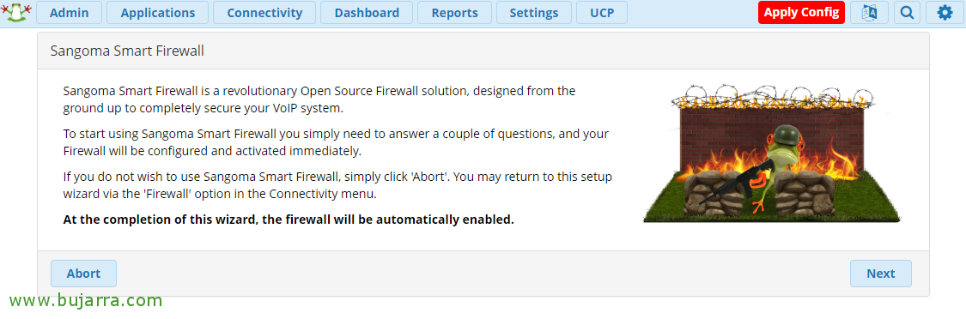
Task: Open the Admin menu
Action: pyautogui.click(x=69, y=12)
